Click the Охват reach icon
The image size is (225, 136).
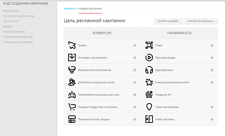click(149, 45)
